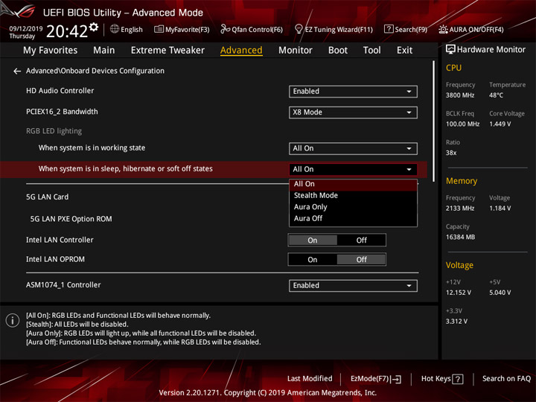This screenshot has width=536, height=402.
Task: Click the Hardware Monitor screen icon
Action: (x=450, y=50)
